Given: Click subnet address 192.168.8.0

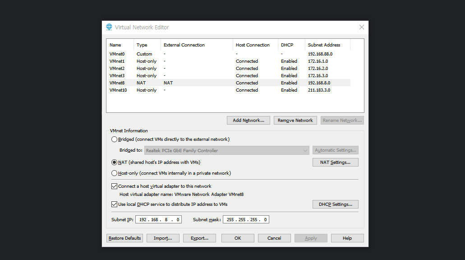Looking at the screenshot, I should (319, 83).
